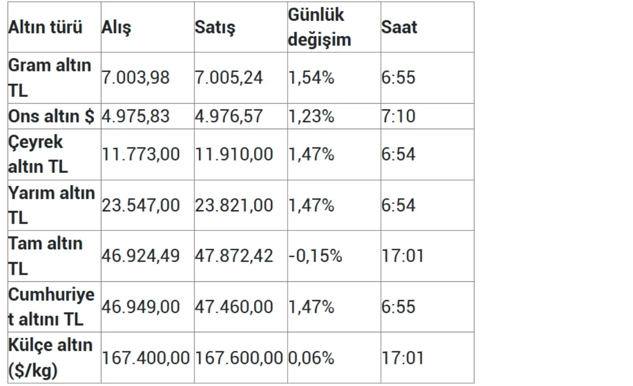Click the 'Saat' column header
The image size is (633, 386).
pos(399,27)
